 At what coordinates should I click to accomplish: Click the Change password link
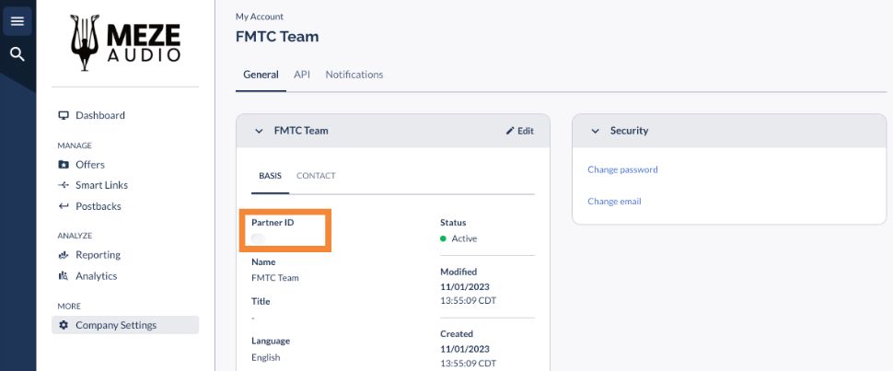click(x=622, y=169)
